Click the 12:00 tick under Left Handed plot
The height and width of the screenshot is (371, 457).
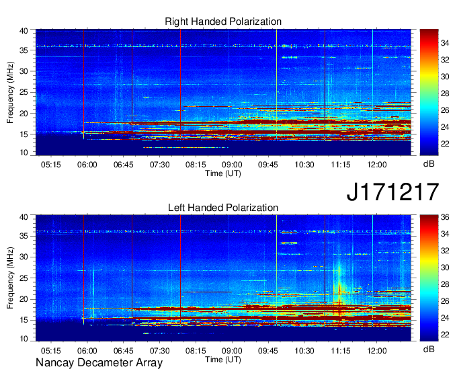coord(377,351)
